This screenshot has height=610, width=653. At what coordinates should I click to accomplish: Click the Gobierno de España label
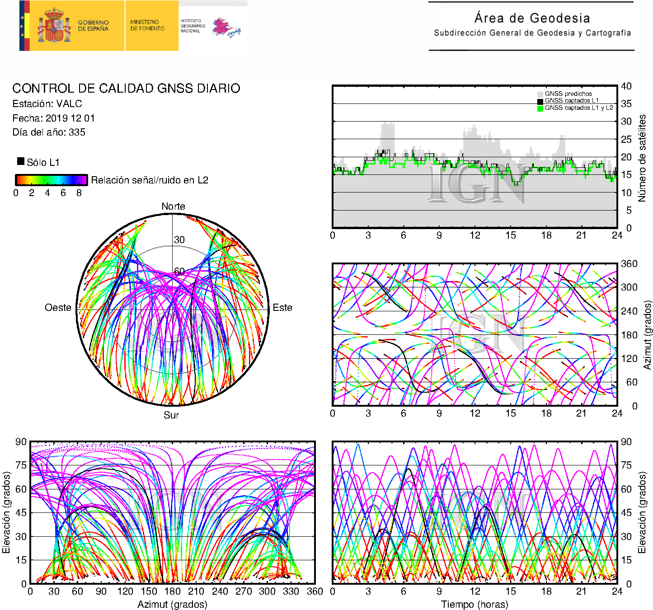click(93, 25)
